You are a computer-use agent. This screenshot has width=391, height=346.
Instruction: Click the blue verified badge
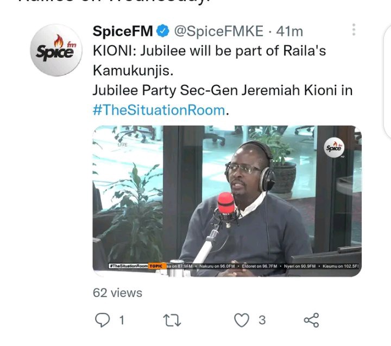tap(163, 31)
